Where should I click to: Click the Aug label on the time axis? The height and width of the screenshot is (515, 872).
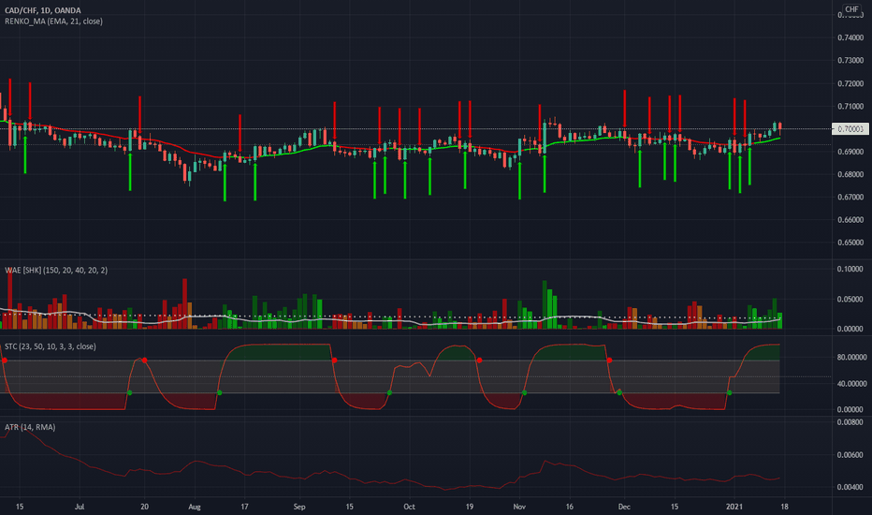coord(194,507)
